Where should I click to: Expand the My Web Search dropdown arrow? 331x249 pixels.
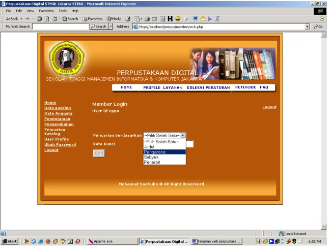click(111, 26)
